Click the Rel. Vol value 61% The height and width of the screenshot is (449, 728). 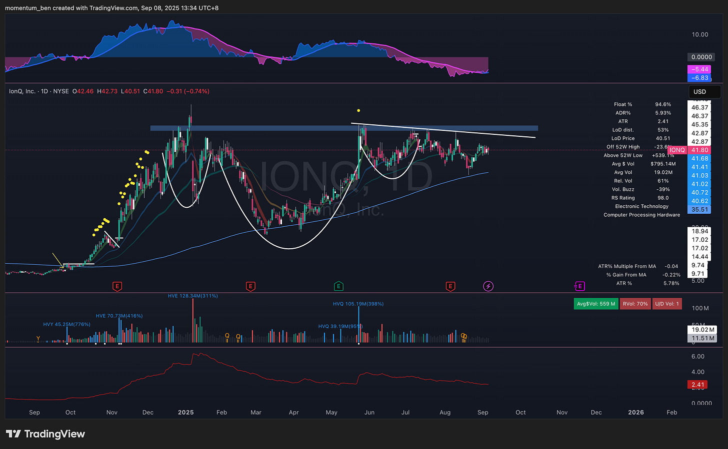point(663,181)
